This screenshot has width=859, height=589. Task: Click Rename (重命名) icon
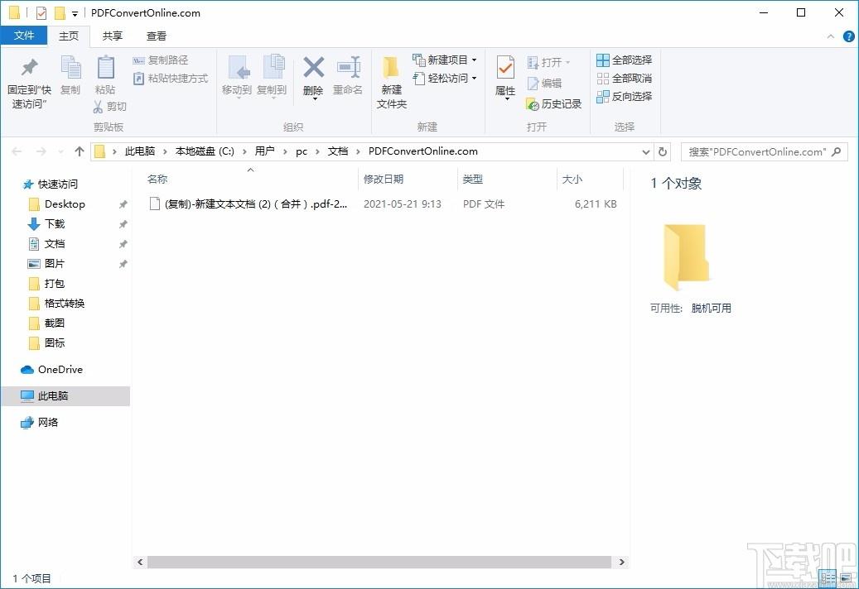click(x=349, y=68)
